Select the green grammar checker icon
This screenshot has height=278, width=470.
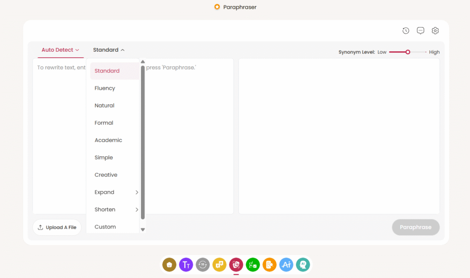click(x=253, y=264)
